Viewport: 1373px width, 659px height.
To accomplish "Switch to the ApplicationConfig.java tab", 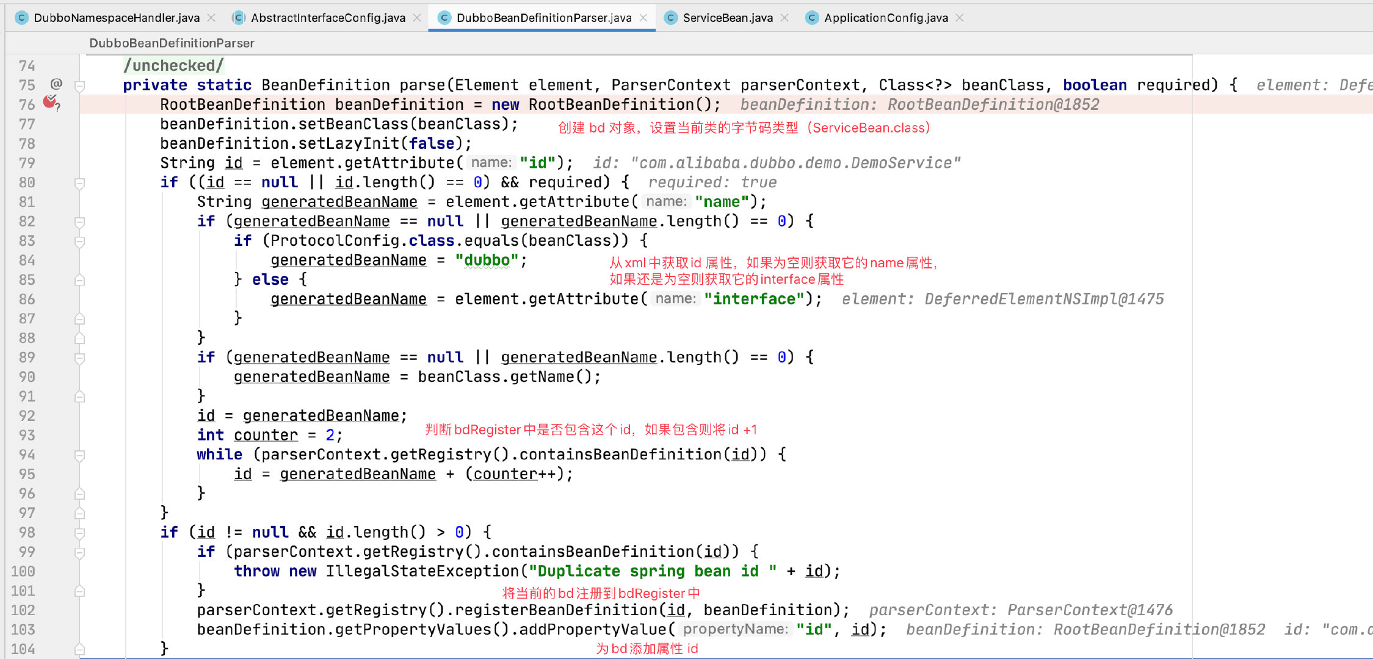I will point(886,18).
